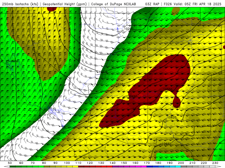Click the 120 value on the color scale
Viewport: 225px width, 168px height.
[90, 163]
